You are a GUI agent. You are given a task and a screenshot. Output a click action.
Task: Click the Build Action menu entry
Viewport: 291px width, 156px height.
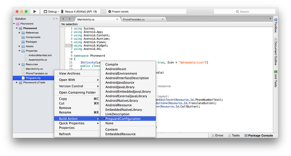click(77, 119)
